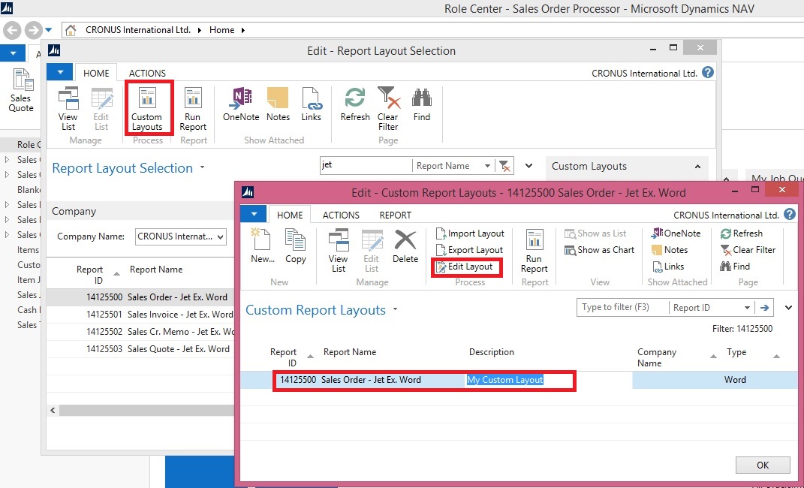Open the Company Name dropdown
The height and width of the screenshot is (488, 804).
click(219, 236)
